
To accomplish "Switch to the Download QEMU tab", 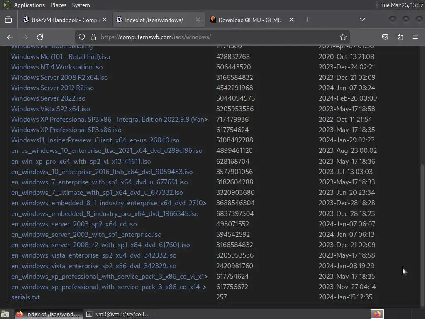I will [251, 20].
